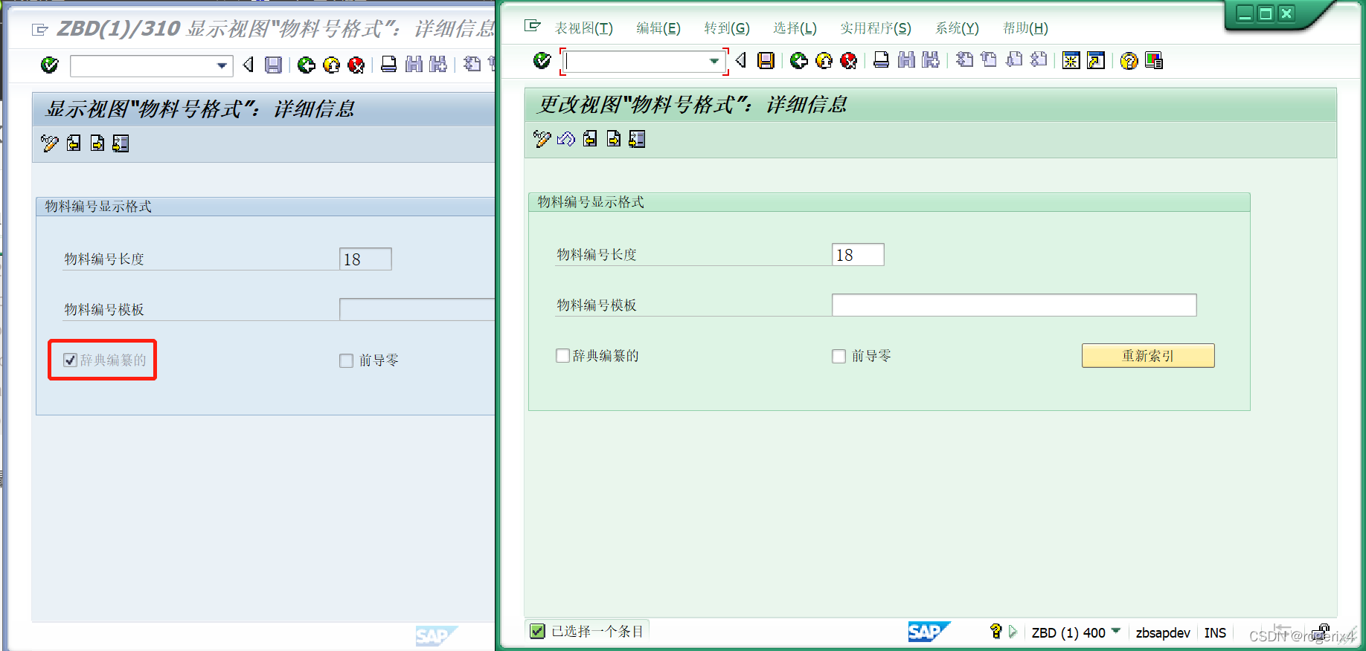Click yellow Exit icon in left window
This screenshot has height=651, width=1366.
coord(332,65)
